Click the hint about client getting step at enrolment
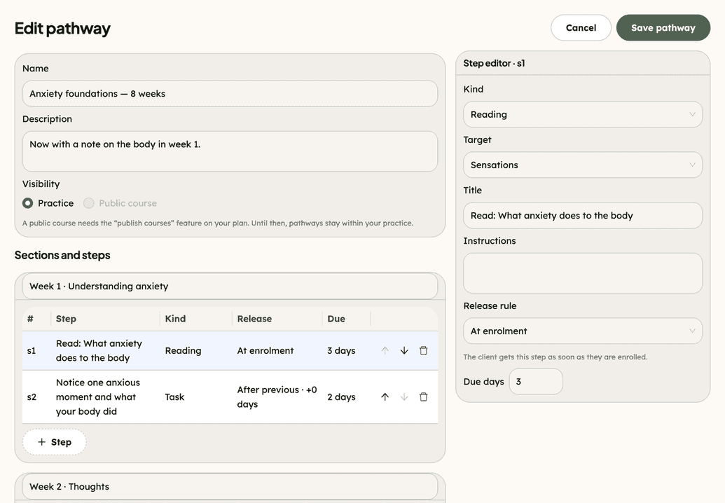Viewport: 725px width, 503px height. point(555,357)
